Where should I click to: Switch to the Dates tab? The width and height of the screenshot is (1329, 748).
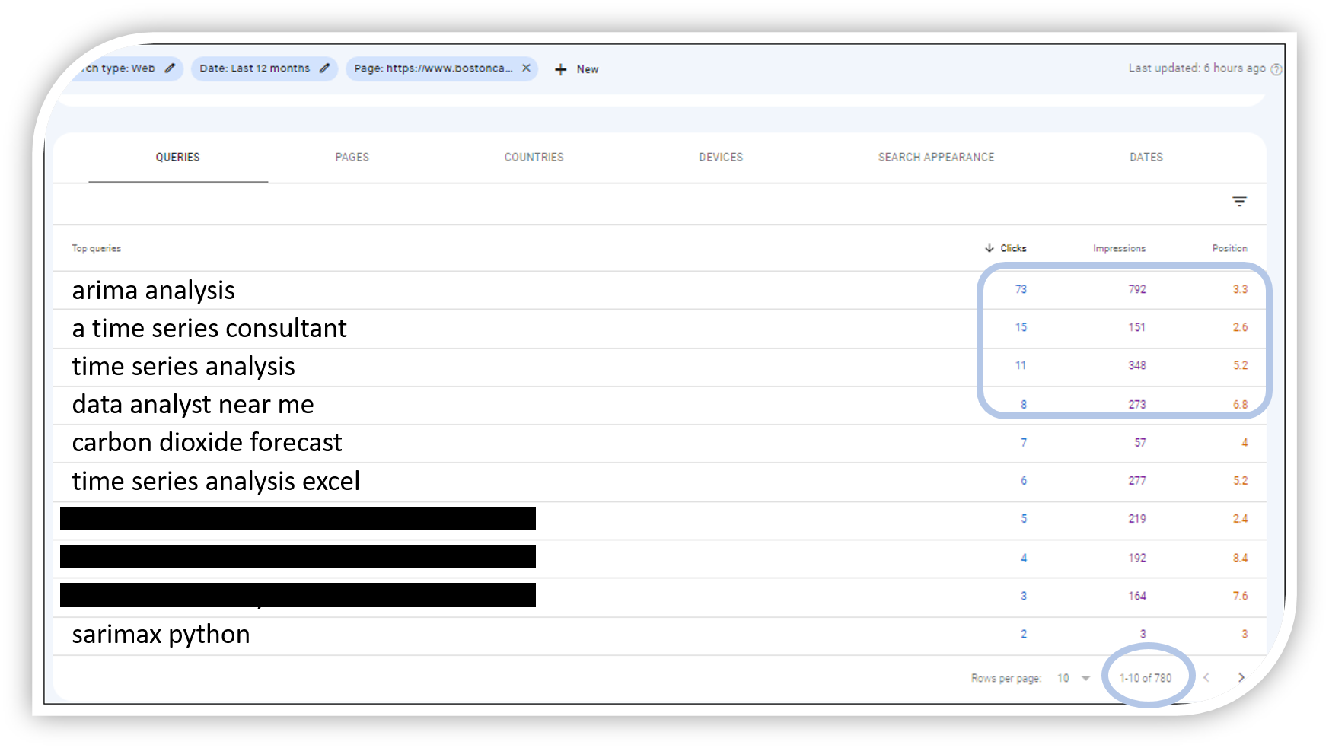coord(1146,158)
